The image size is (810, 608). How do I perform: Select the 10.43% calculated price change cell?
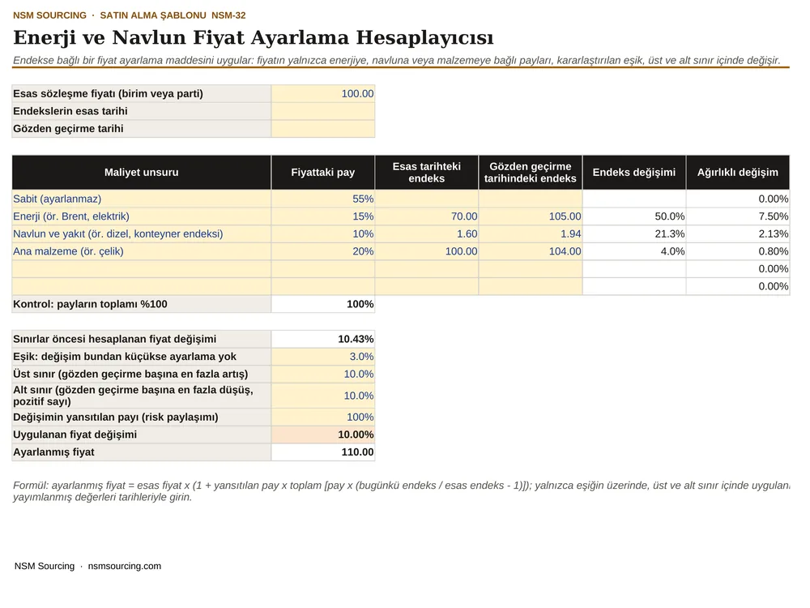[x=323, y=339]
